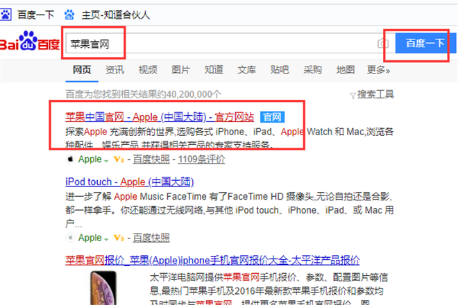Open 百度快照 under the iPod touch result
The width and height of the screenshot is (458, 305).
151,238
